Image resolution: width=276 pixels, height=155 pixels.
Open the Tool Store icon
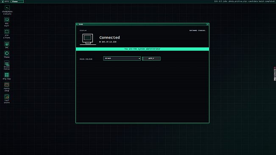point(7,99)
